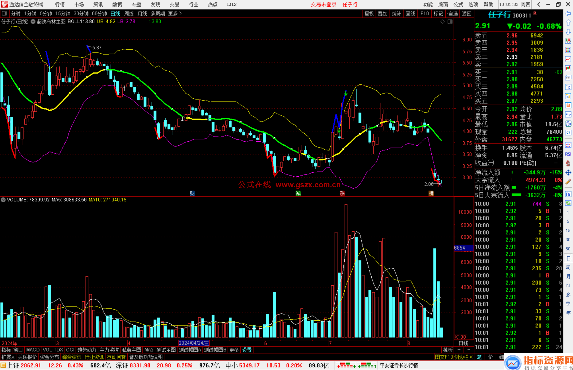This screenshot has height=370, width=573.
Task: Open the colored quote table icon
Action: pyautogui.click(x=568, y=50)
